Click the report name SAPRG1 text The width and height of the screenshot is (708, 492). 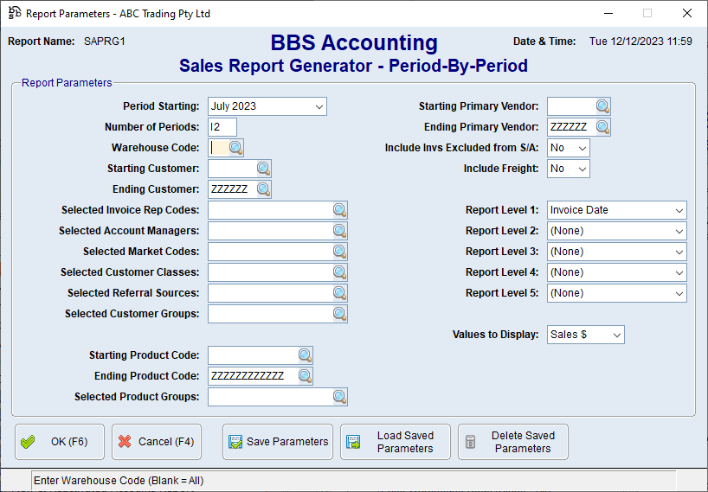coord(105,42)
